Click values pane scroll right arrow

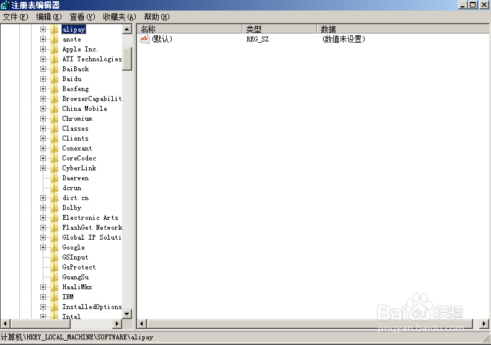tap(484, 323)
